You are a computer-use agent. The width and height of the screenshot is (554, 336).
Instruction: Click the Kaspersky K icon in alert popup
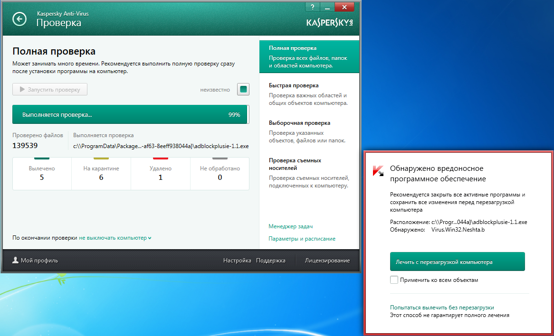pos(378,170)
